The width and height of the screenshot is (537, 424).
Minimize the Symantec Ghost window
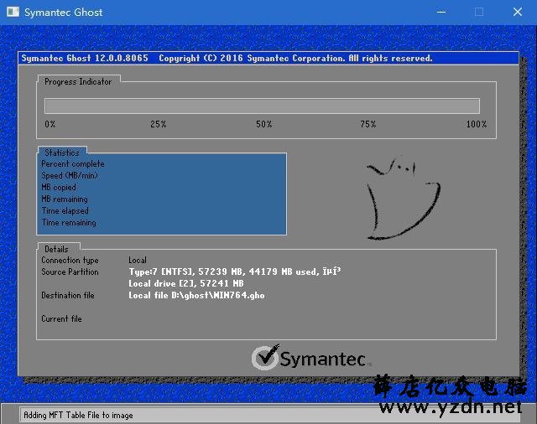(x=441, y=13)
